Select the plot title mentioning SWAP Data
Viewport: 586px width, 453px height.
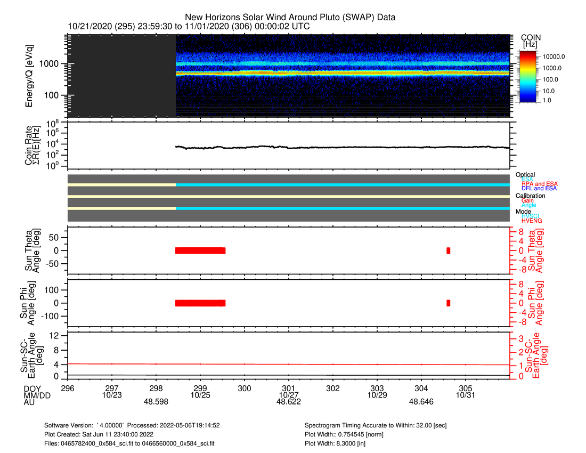coord(290,18)
